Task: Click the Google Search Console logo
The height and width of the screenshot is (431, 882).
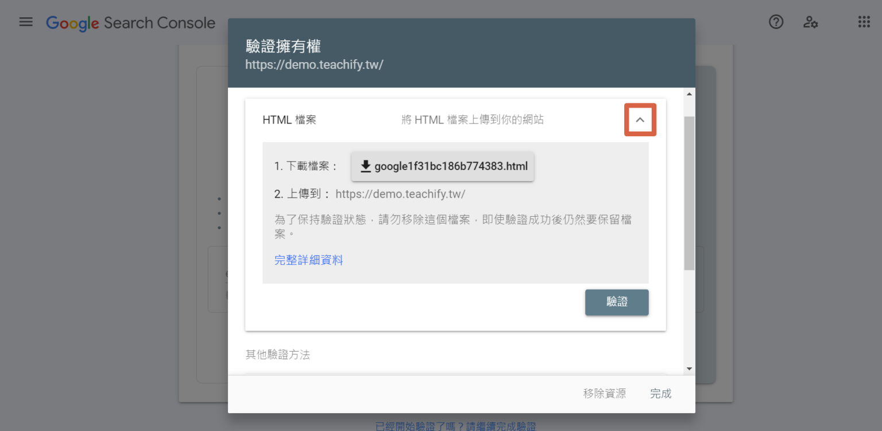Action: [72, 23]
